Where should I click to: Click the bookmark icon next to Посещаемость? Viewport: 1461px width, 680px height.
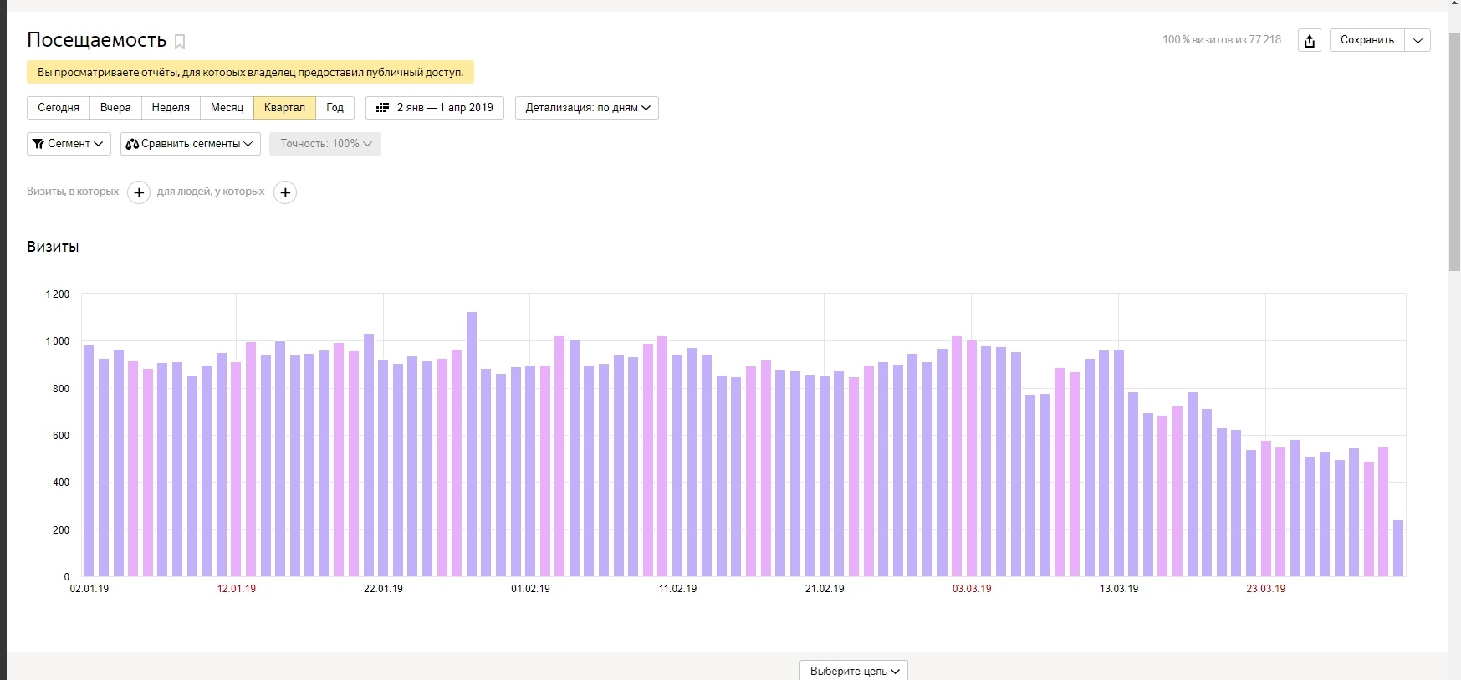(x=180, y=41)
